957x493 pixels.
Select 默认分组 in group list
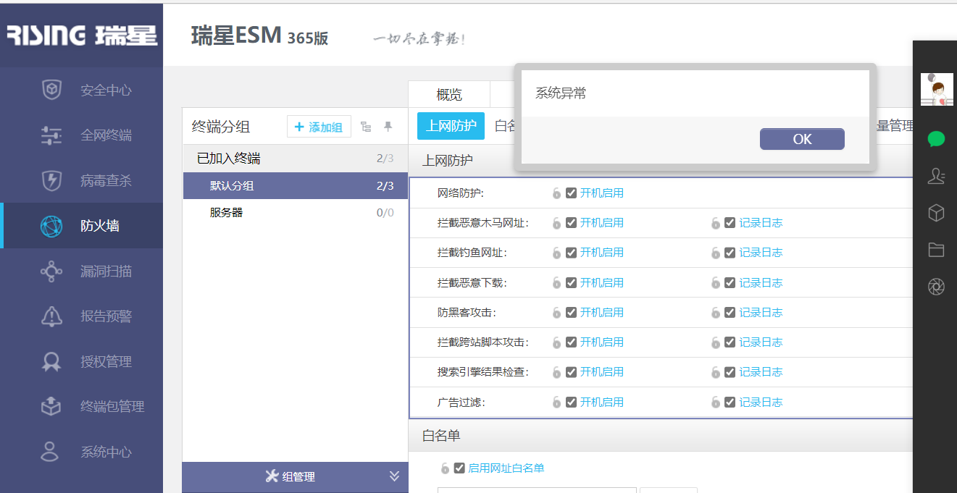(x=296, y=186)
